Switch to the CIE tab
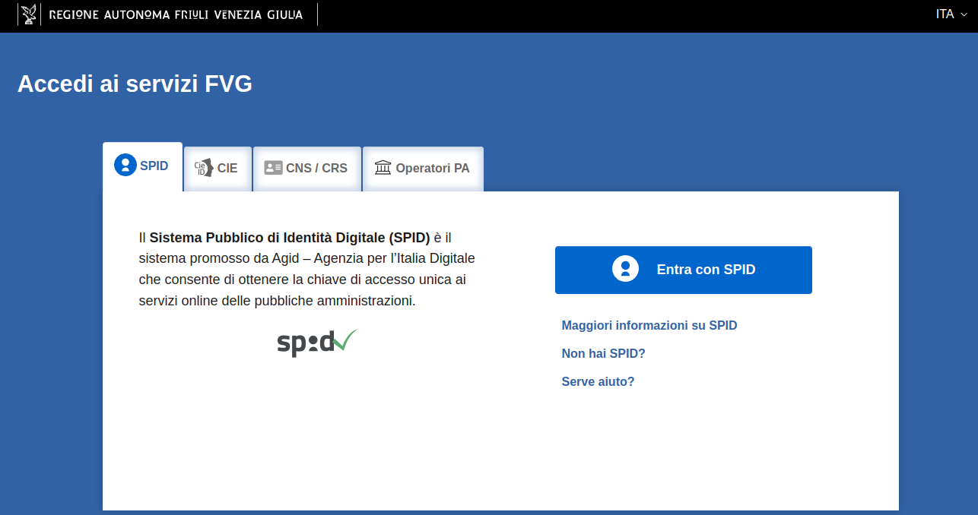 pos(227,169)
